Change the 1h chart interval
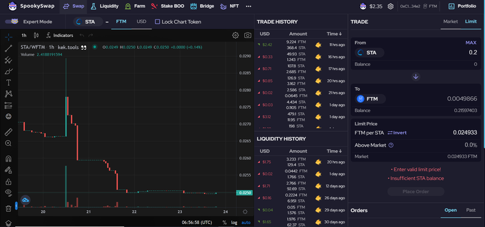 coord(24,35)
